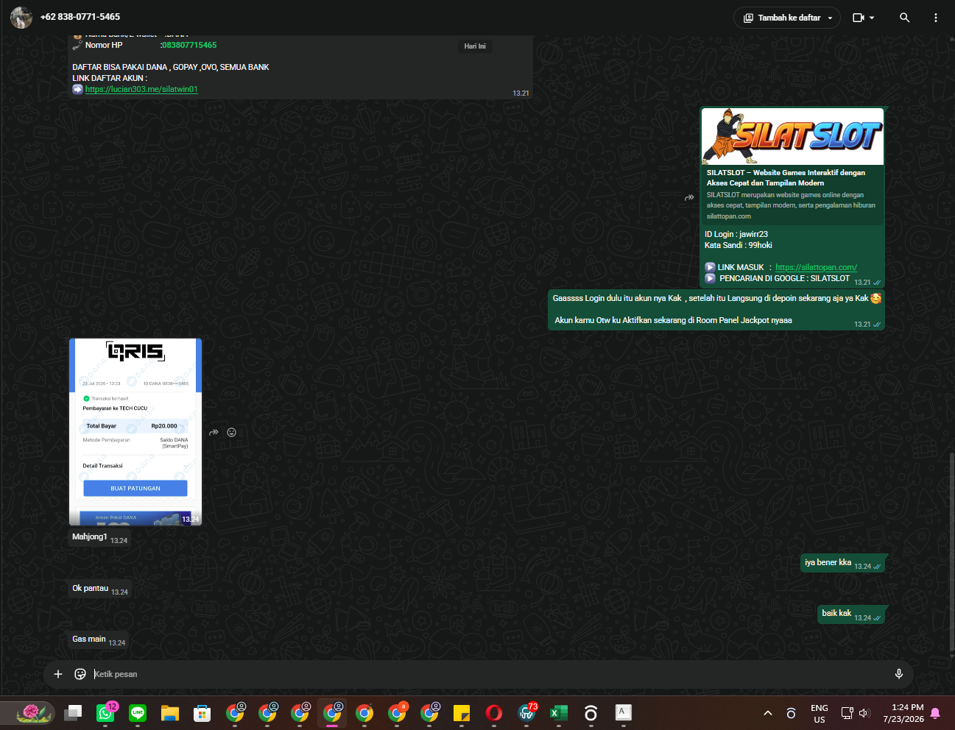
Task: Open contact info for +62 838-0771-5465
Action: click(x=80, y=16)
